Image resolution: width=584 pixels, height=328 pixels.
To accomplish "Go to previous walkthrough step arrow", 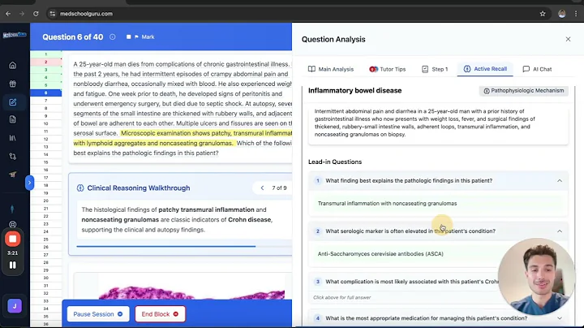I will tap(262, 188).
